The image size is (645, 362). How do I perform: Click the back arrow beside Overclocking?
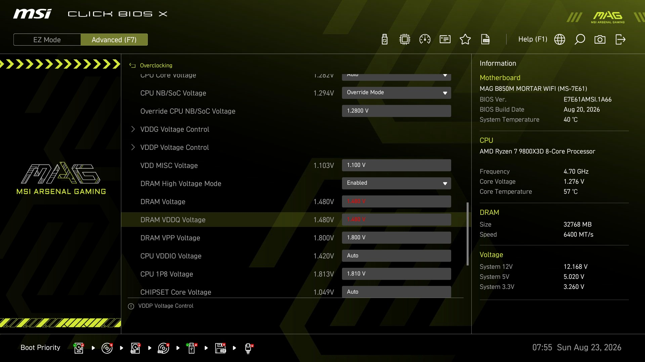coord(133,66)
